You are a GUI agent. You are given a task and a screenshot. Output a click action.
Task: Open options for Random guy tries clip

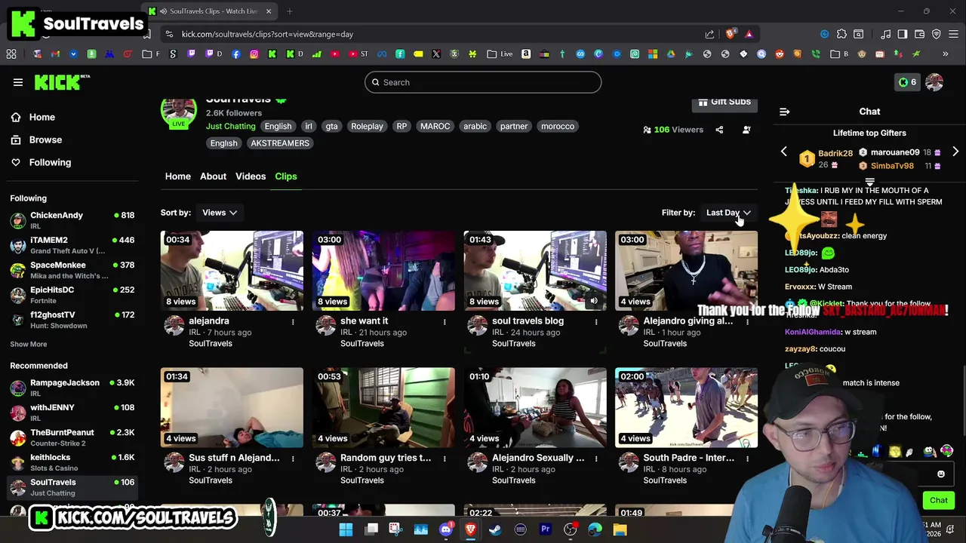click(445, 459)
